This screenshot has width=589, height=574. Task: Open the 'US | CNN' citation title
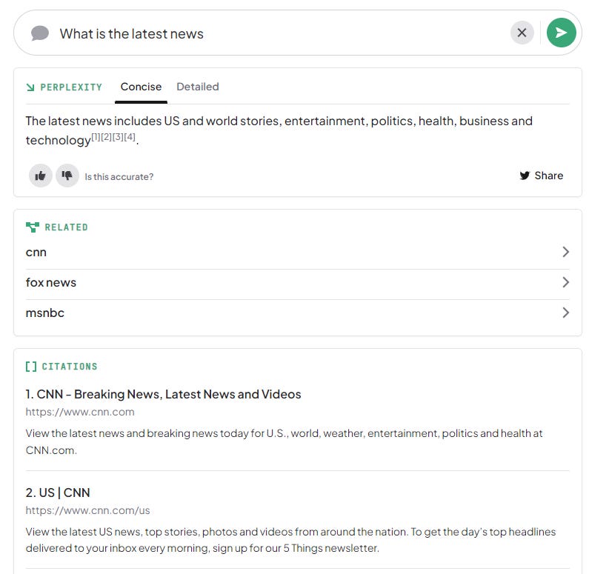click(x=58, y=493)
